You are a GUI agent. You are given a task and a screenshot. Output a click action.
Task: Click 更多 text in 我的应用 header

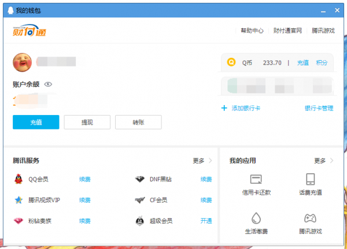pyautogui.click(x=320, y=161)
